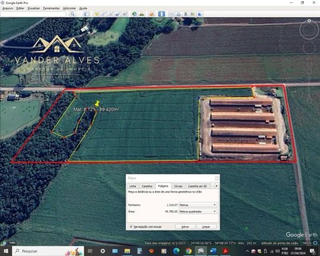This screenshot has width=320, height=256.
Task: Select the add path tool
Action: 110,14
